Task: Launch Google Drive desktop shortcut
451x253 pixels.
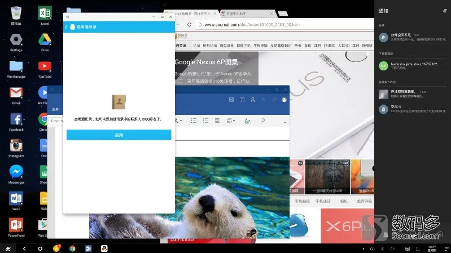Action: coord(45,42)
